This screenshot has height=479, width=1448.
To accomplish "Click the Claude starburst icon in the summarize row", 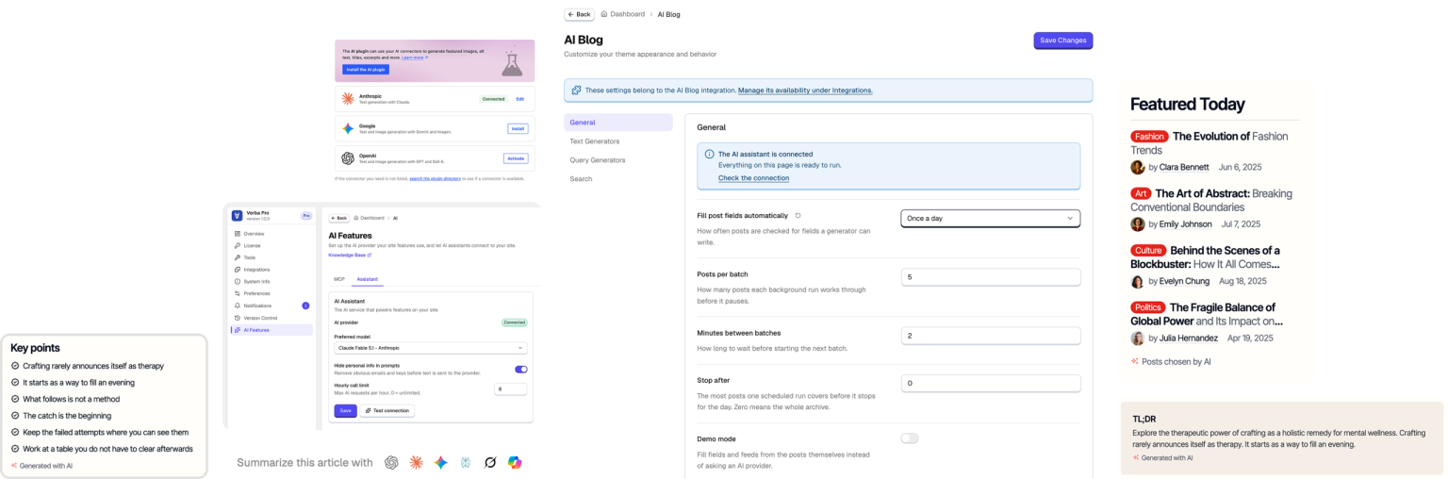I will [416, 462].
